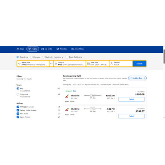Click the Asiana logo on 10:05 AM flight
Screen dimensions: 165x165
click(x=67, y=96)
